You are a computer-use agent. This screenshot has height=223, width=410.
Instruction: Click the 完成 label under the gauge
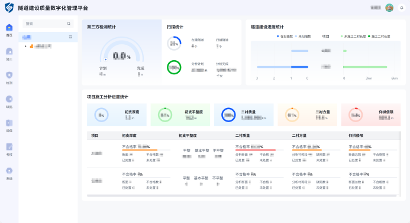point(140,68)
